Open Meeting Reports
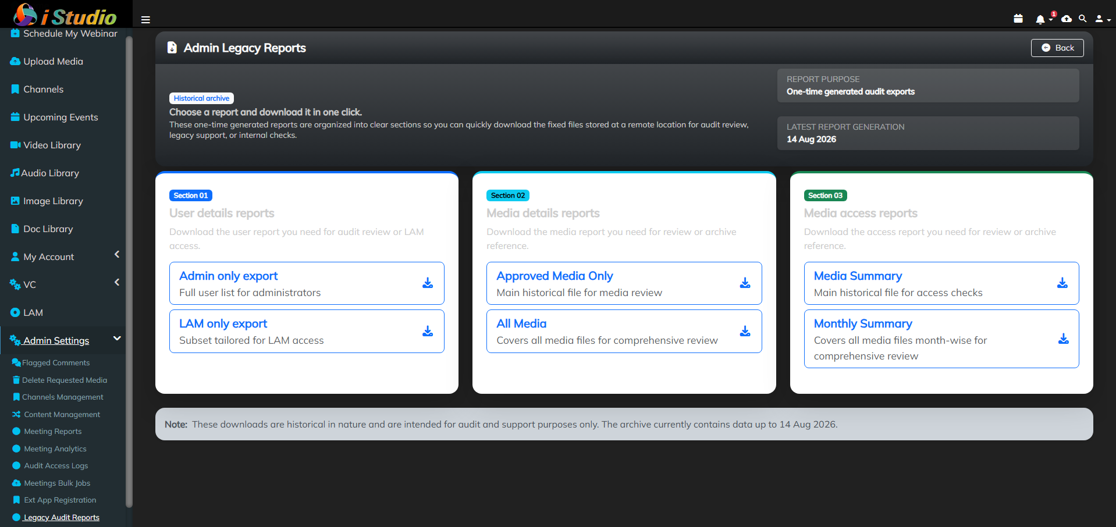Image resolution: width=1116 pixels, height=527 pixels. coord(47,431)
